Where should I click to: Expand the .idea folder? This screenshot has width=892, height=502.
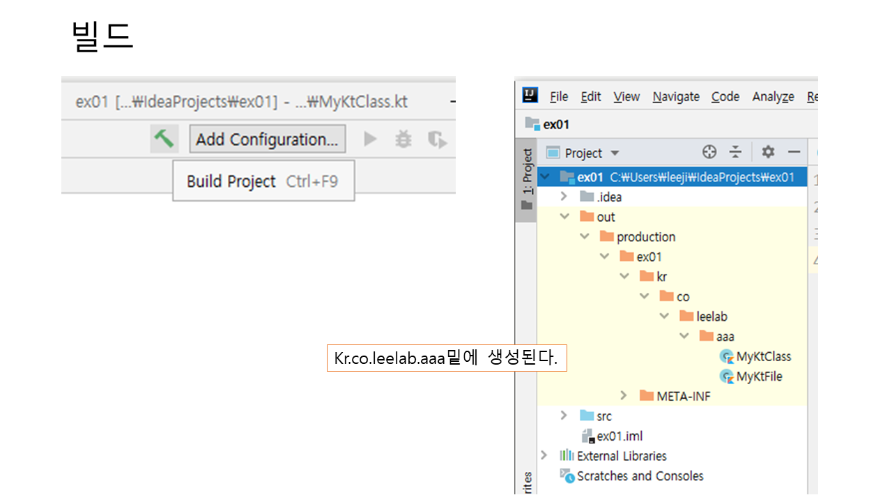(x=564, y=197)
